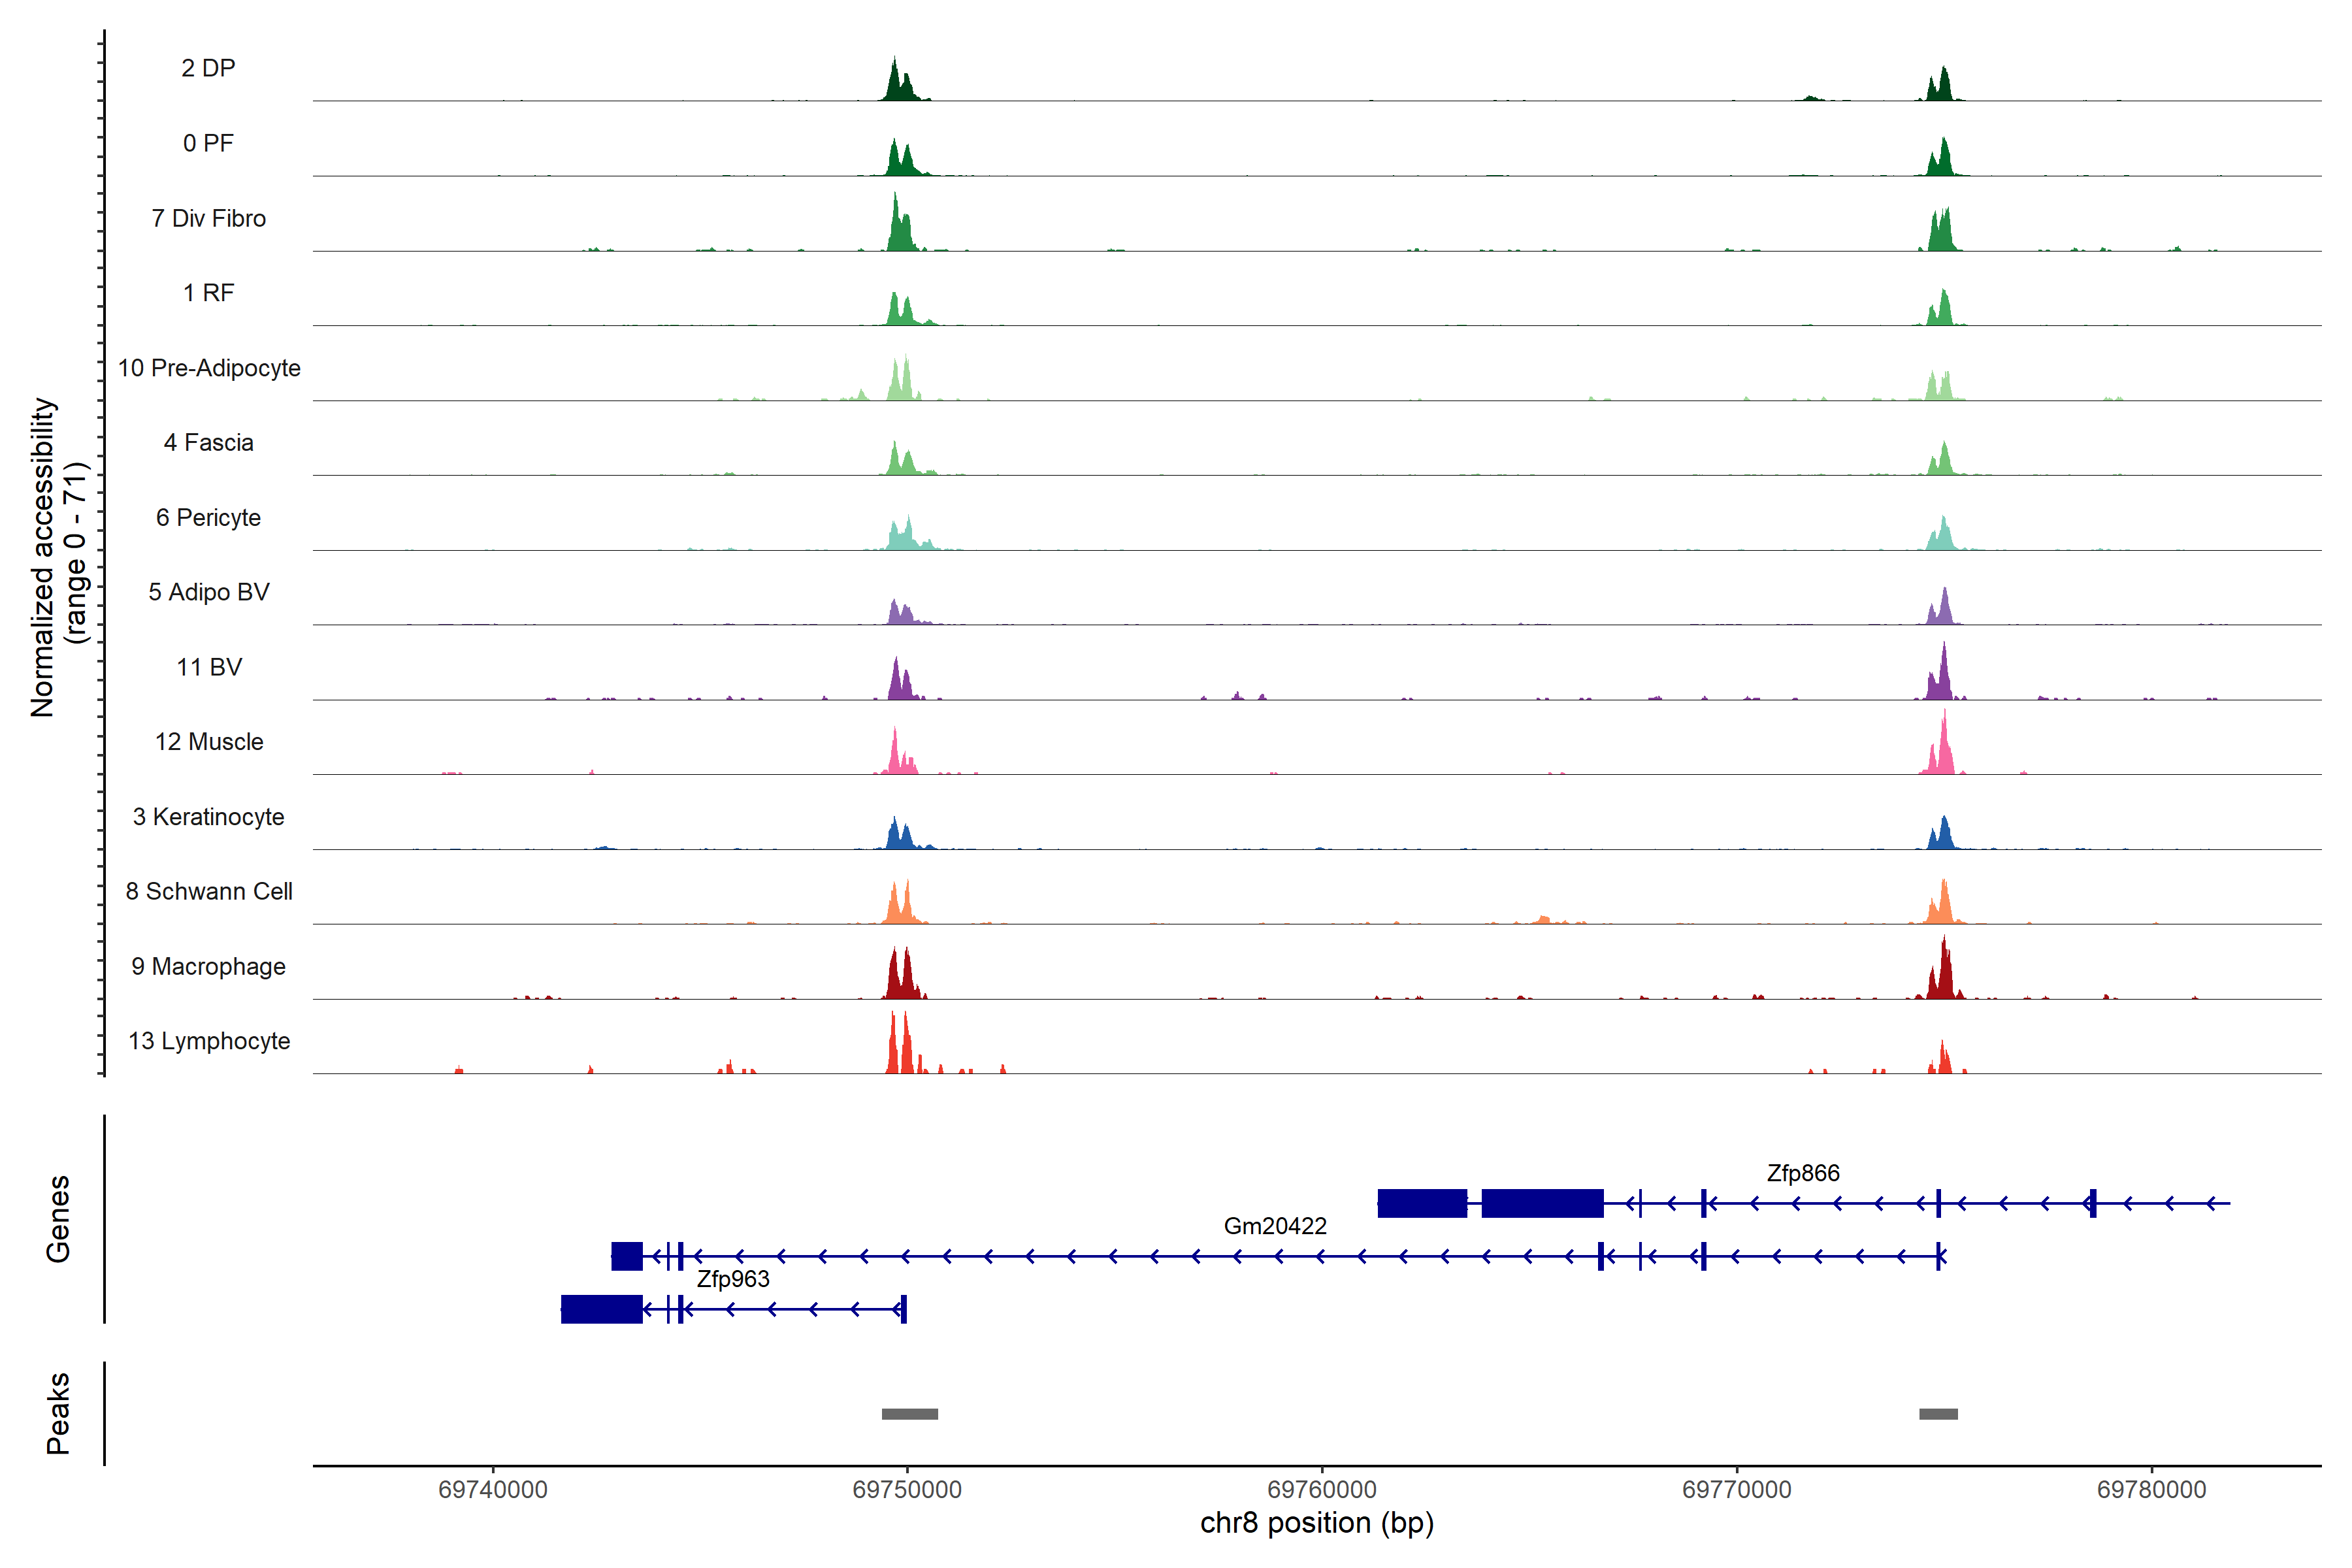Viewport: 2352px width, 1568px height.
Task: Click the 69740000 axis tick label
Action: pos(492,1490)
